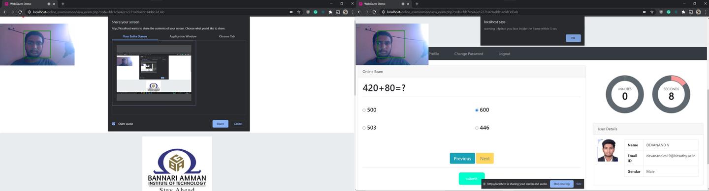Select answer option 503
Screen dimensions: 709x191
pos(364,128)
